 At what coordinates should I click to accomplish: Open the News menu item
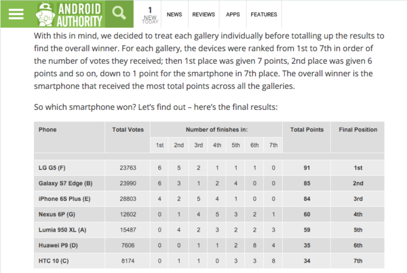pyautogui.click(x=174, y=14)
